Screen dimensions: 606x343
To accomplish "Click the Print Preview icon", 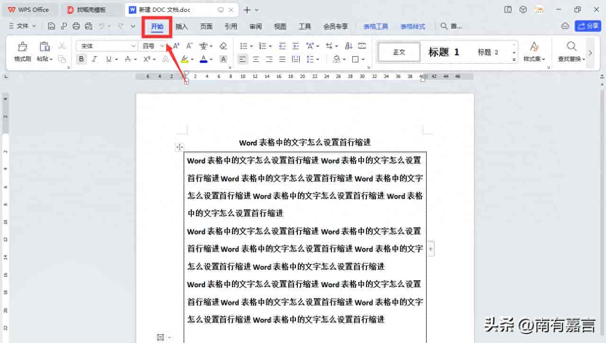I will pyautogui.click(x=89, y=26).
